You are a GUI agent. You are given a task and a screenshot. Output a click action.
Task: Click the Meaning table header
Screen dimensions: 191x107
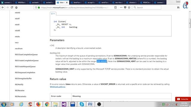pyautogui.click(x=76, y=96)
